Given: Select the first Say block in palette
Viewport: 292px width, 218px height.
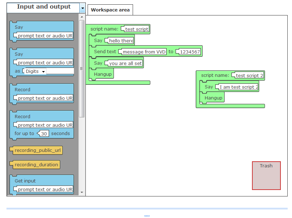Looking at the screenshot, I should pyautogui.click(x=19, y=27).
